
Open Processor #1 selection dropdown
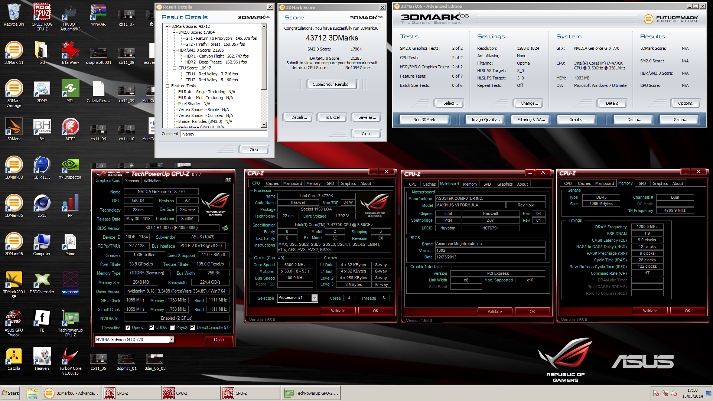coord(315,298)
